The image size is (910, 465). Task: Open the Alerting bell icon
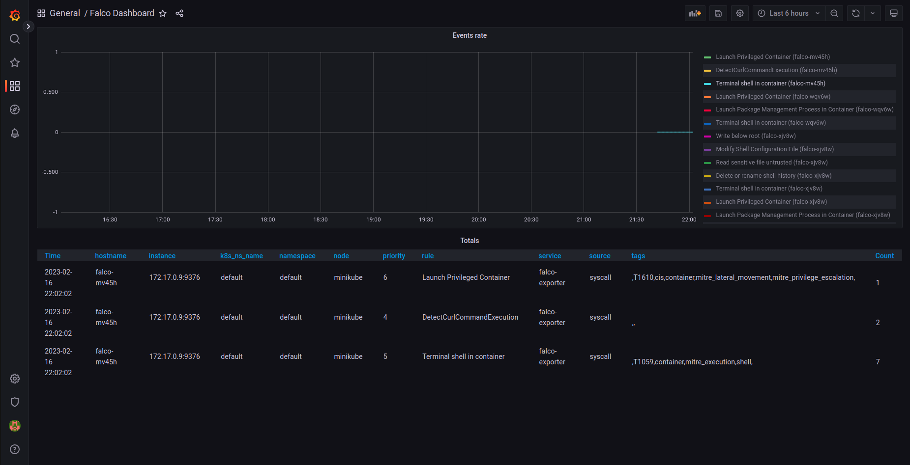pos(15,133)
